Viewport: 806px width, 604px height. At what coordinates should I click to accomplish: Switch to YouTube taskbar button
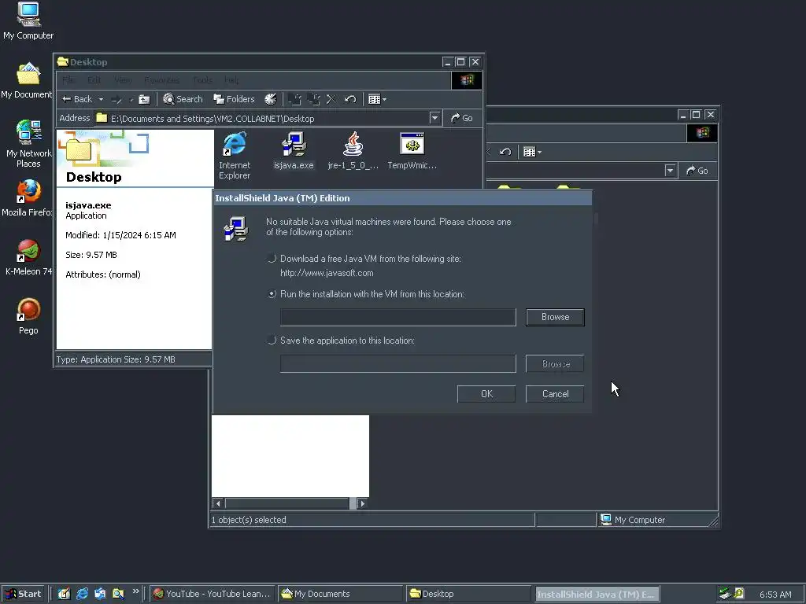pyautogui.click(x=213, y=594)
